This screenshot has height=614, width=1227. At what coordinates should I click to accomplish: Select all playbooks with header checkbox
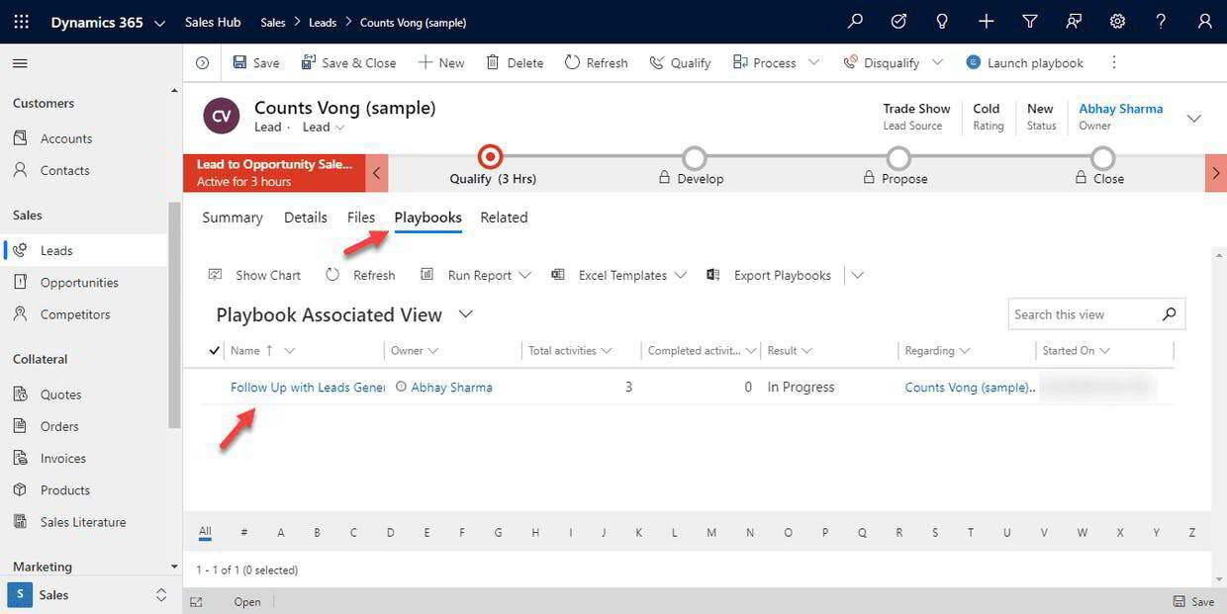(x=214, y=350)
